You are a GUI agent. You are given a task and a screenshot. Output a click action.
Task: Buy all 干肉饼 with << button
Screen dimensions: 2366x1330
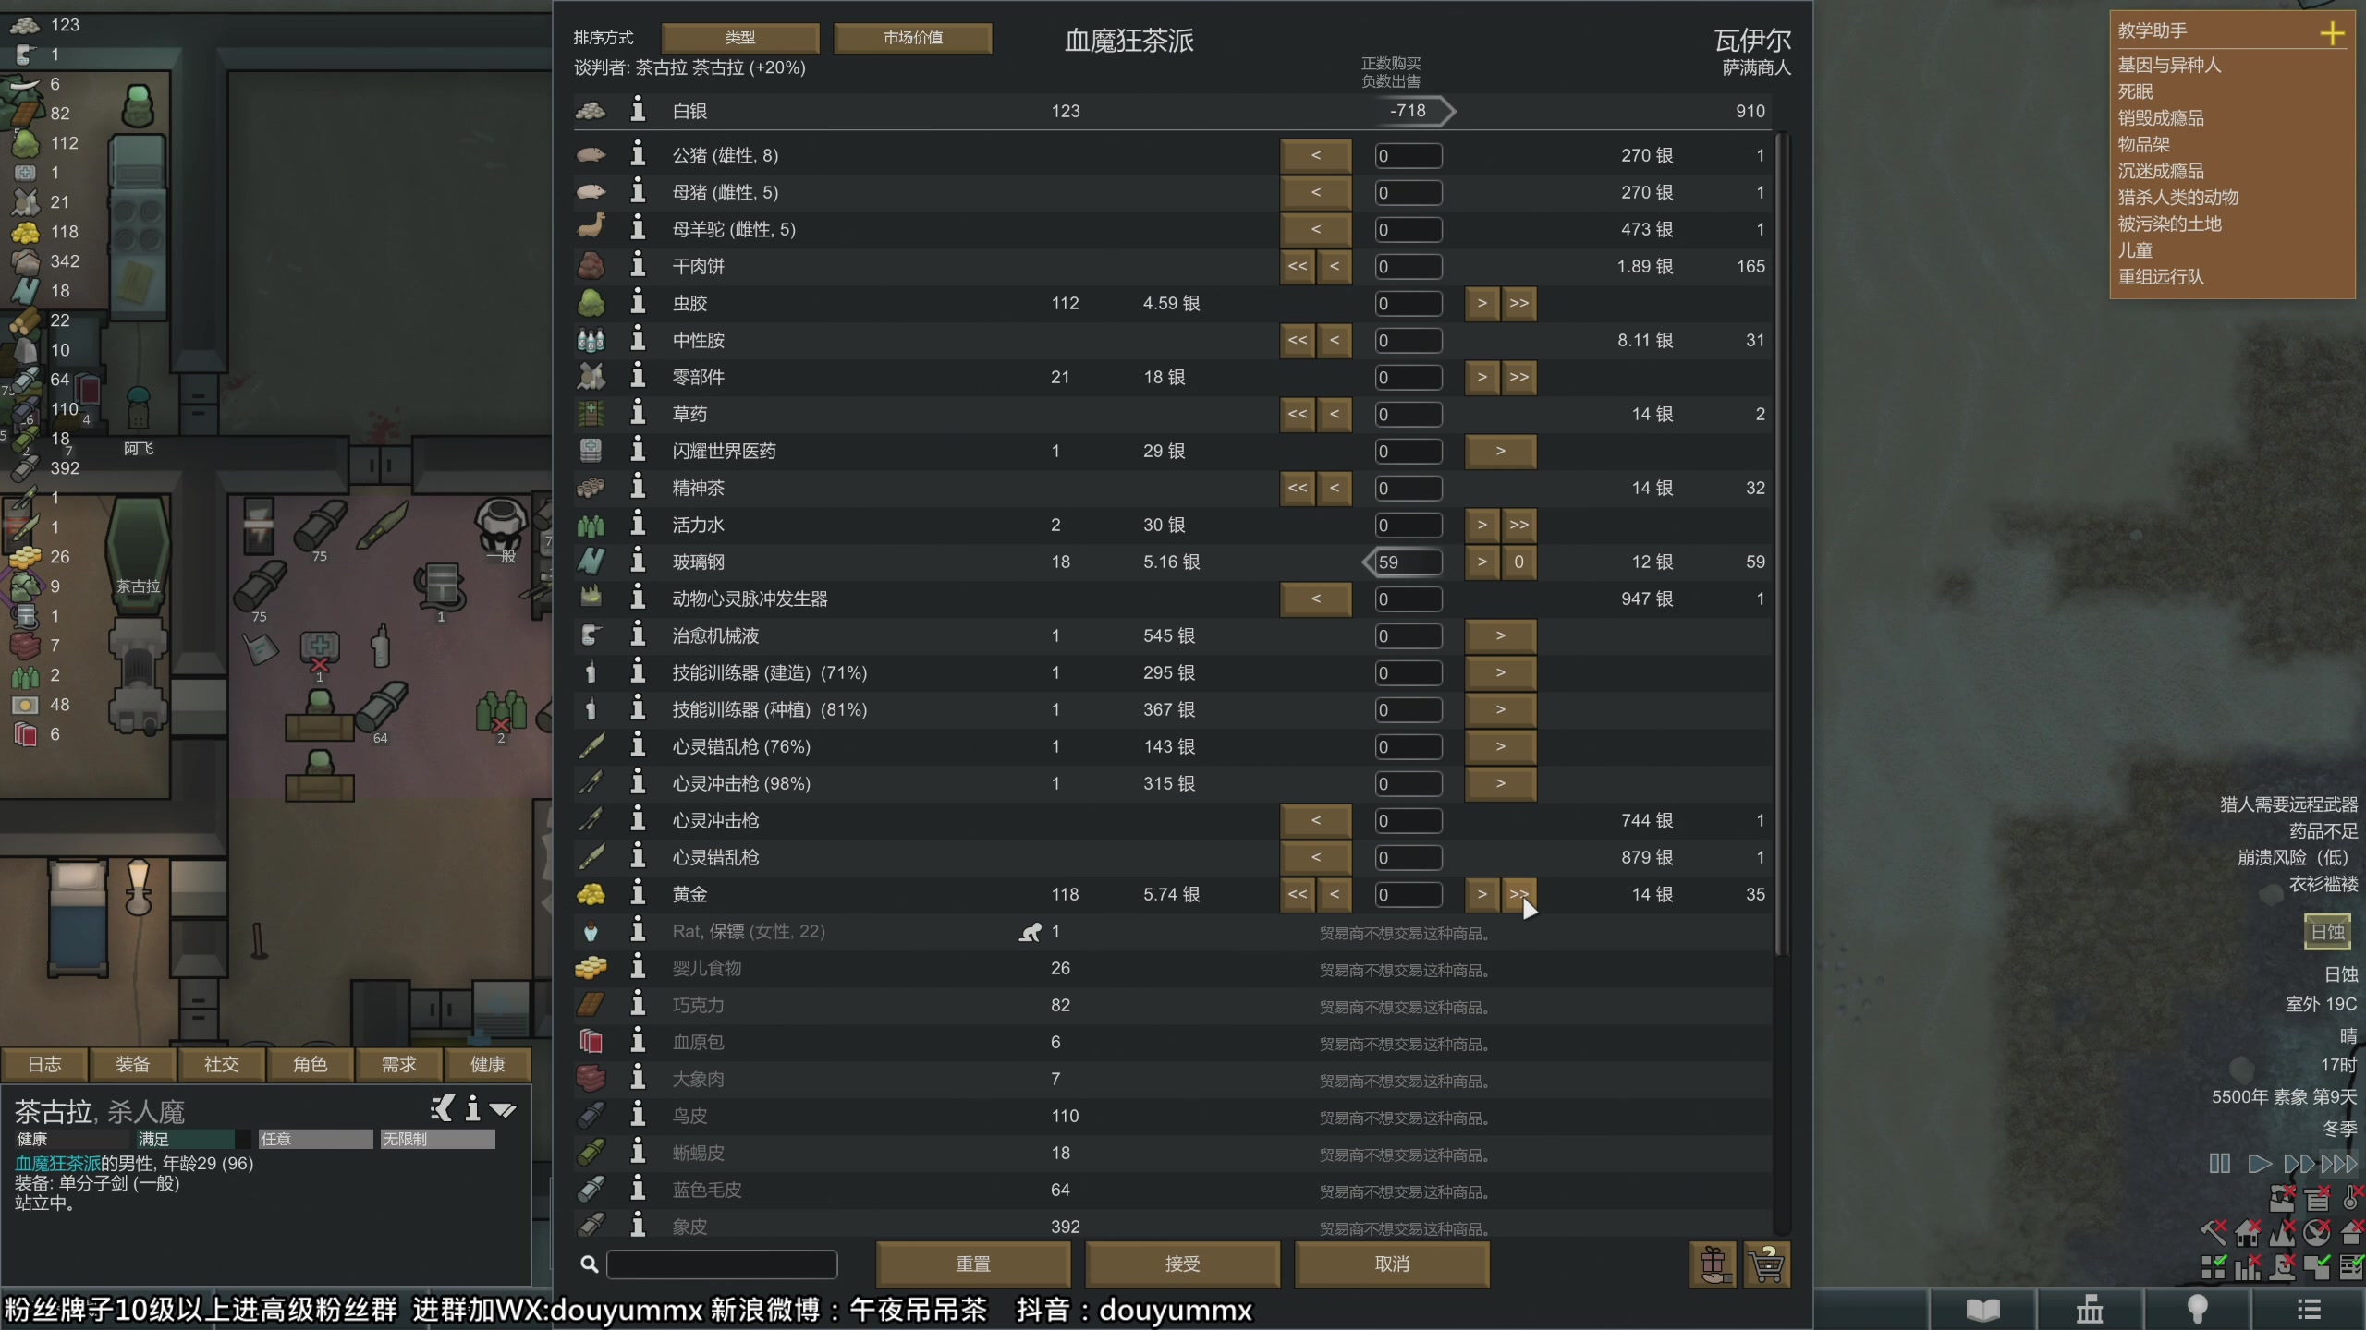(1298, 266)
